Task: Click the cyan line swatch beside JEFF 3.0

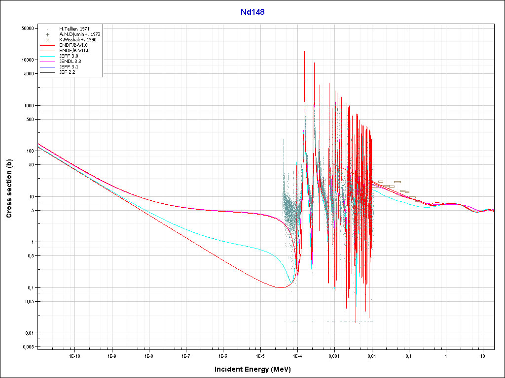Action: [x=47, y=56]
